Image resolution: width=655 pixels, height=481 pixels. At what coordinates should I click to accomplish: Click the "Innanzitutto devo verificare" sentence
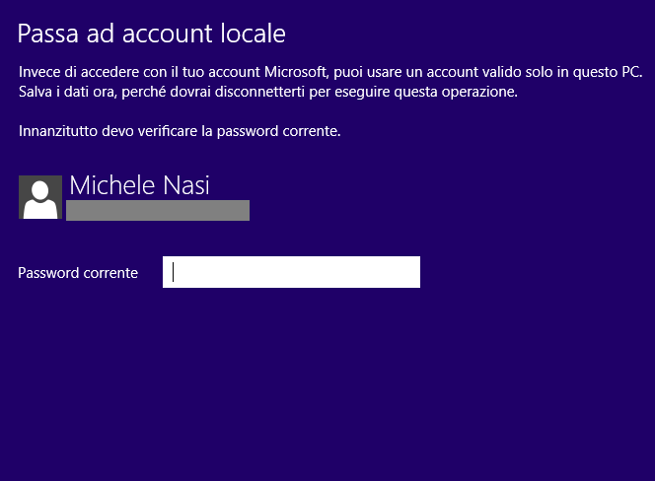tap(180, 131)
